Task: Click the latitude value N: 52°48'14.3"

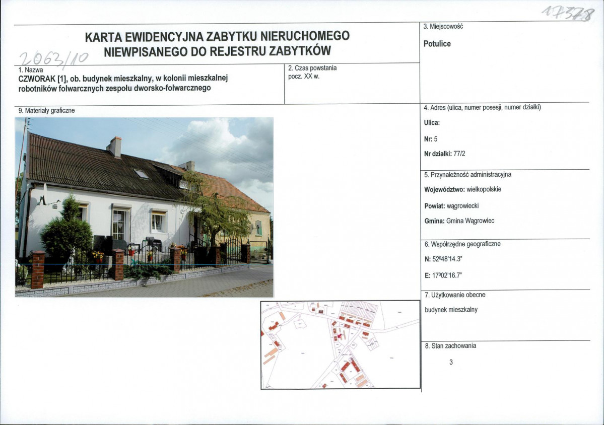Action: tap(443, 259)
